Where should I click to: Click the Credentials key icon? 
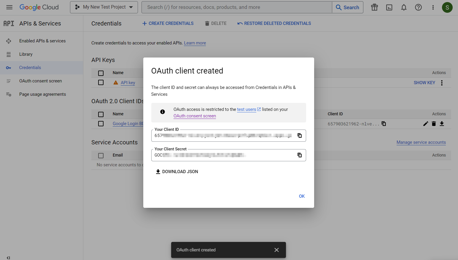pos(9,68)
